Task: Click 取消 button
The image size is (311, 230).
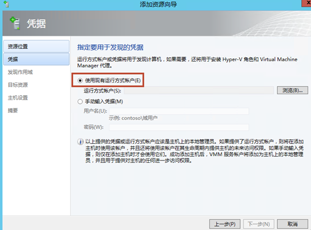Action: coord(292,224)
